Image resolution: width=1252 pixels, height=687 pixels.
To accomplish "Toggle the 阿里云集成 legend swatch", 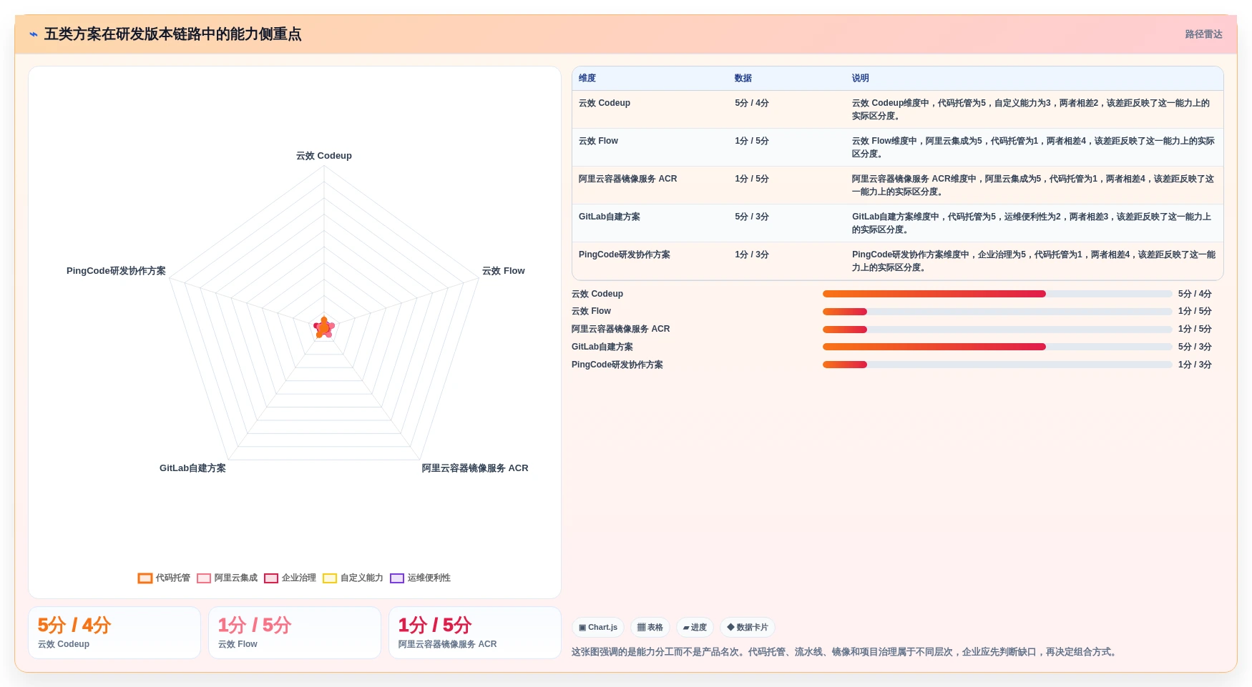I will point(204,578).
